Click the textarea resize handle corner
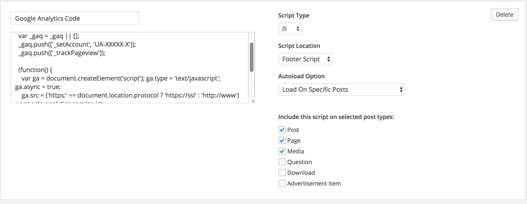527x204 pixels. [x=253, y=101]
